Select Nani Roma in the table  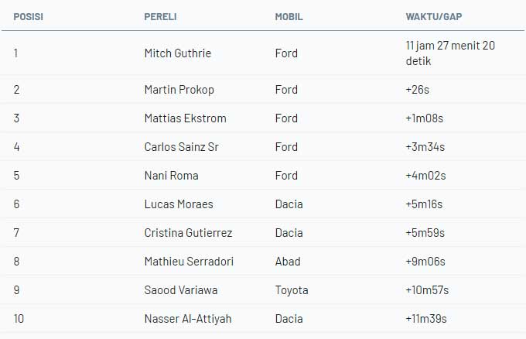click(x=172, y=175)
